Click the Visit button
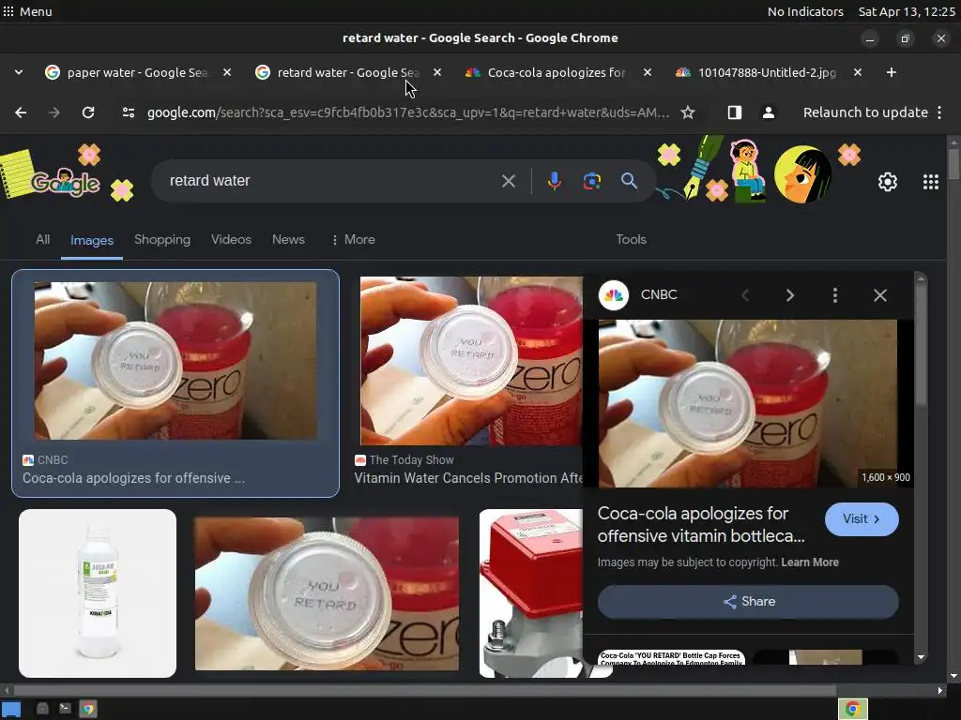961x720 pixels. point(862,519)
